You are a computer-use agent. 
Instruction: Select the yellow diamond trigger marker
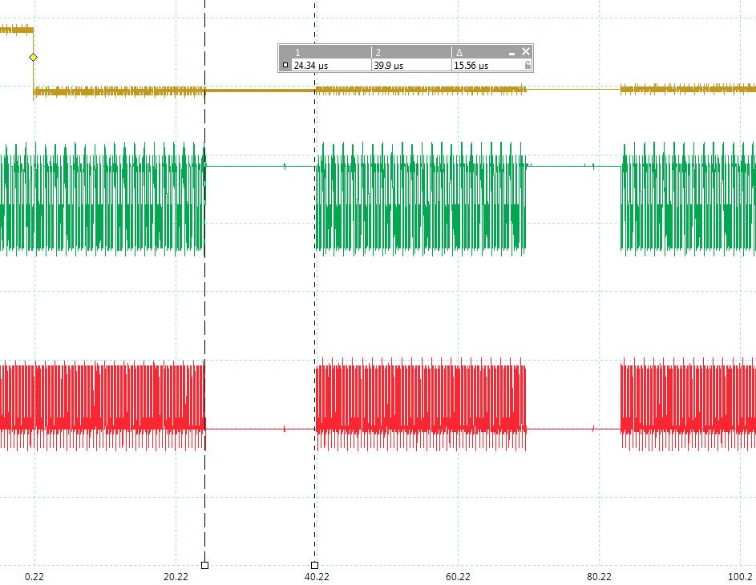(33, 58)
